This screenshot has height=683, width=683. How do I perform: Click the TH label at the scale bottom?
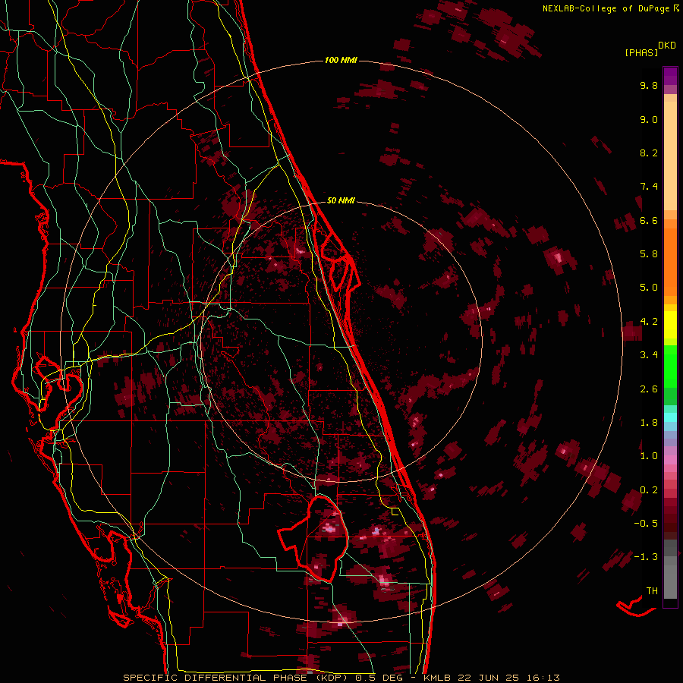(652, 591)
